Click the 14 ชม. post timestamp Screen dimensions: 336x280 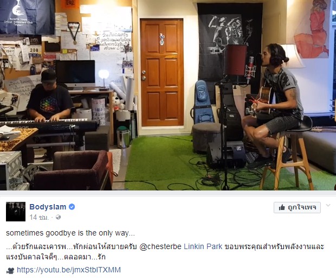tap(39, 218)
